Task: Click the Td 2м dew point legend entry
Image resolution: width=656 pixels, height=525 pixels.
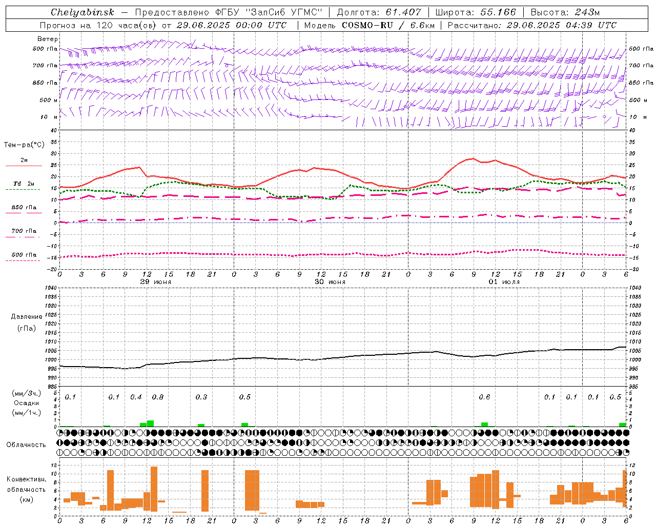Action: click(24, 184)
